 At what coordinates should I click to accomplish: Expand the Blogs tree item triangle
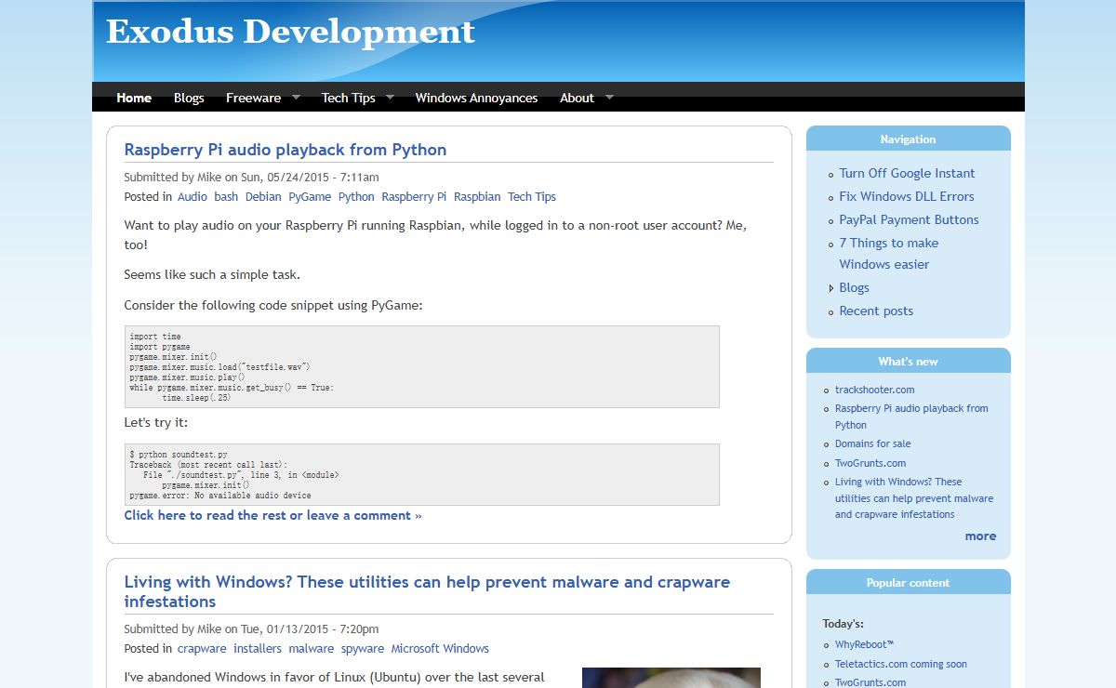click(x=831, y=288)
